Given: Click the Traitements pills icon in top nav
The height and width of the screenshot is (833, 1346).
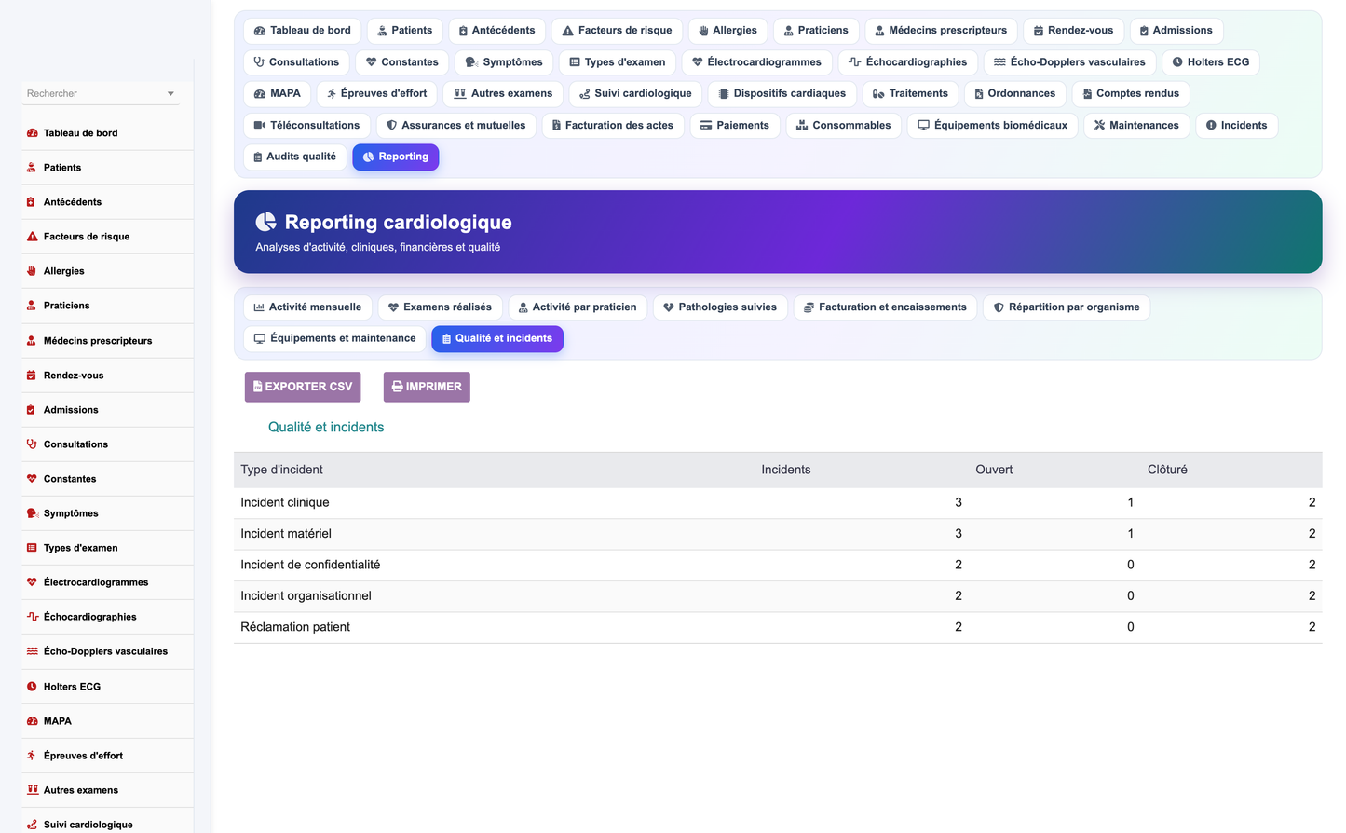Looking at the screenshot, I should [878, 94].
